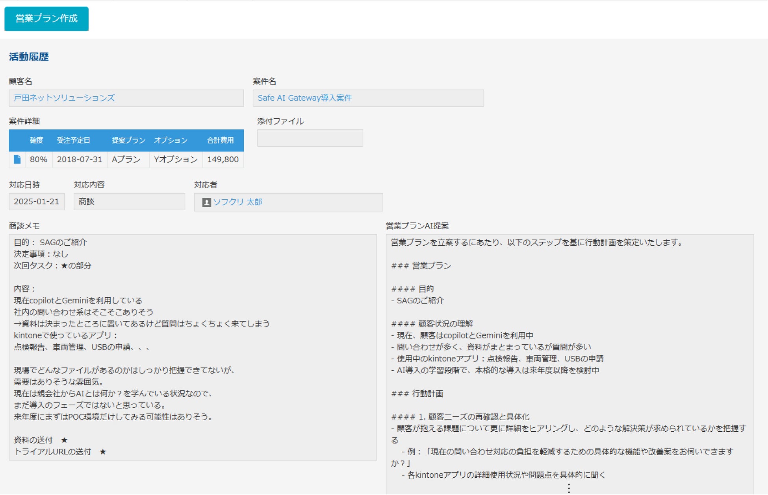The image size is (768, 495).
Task: Click the Aプラン table cell
Action: [126, 159]
